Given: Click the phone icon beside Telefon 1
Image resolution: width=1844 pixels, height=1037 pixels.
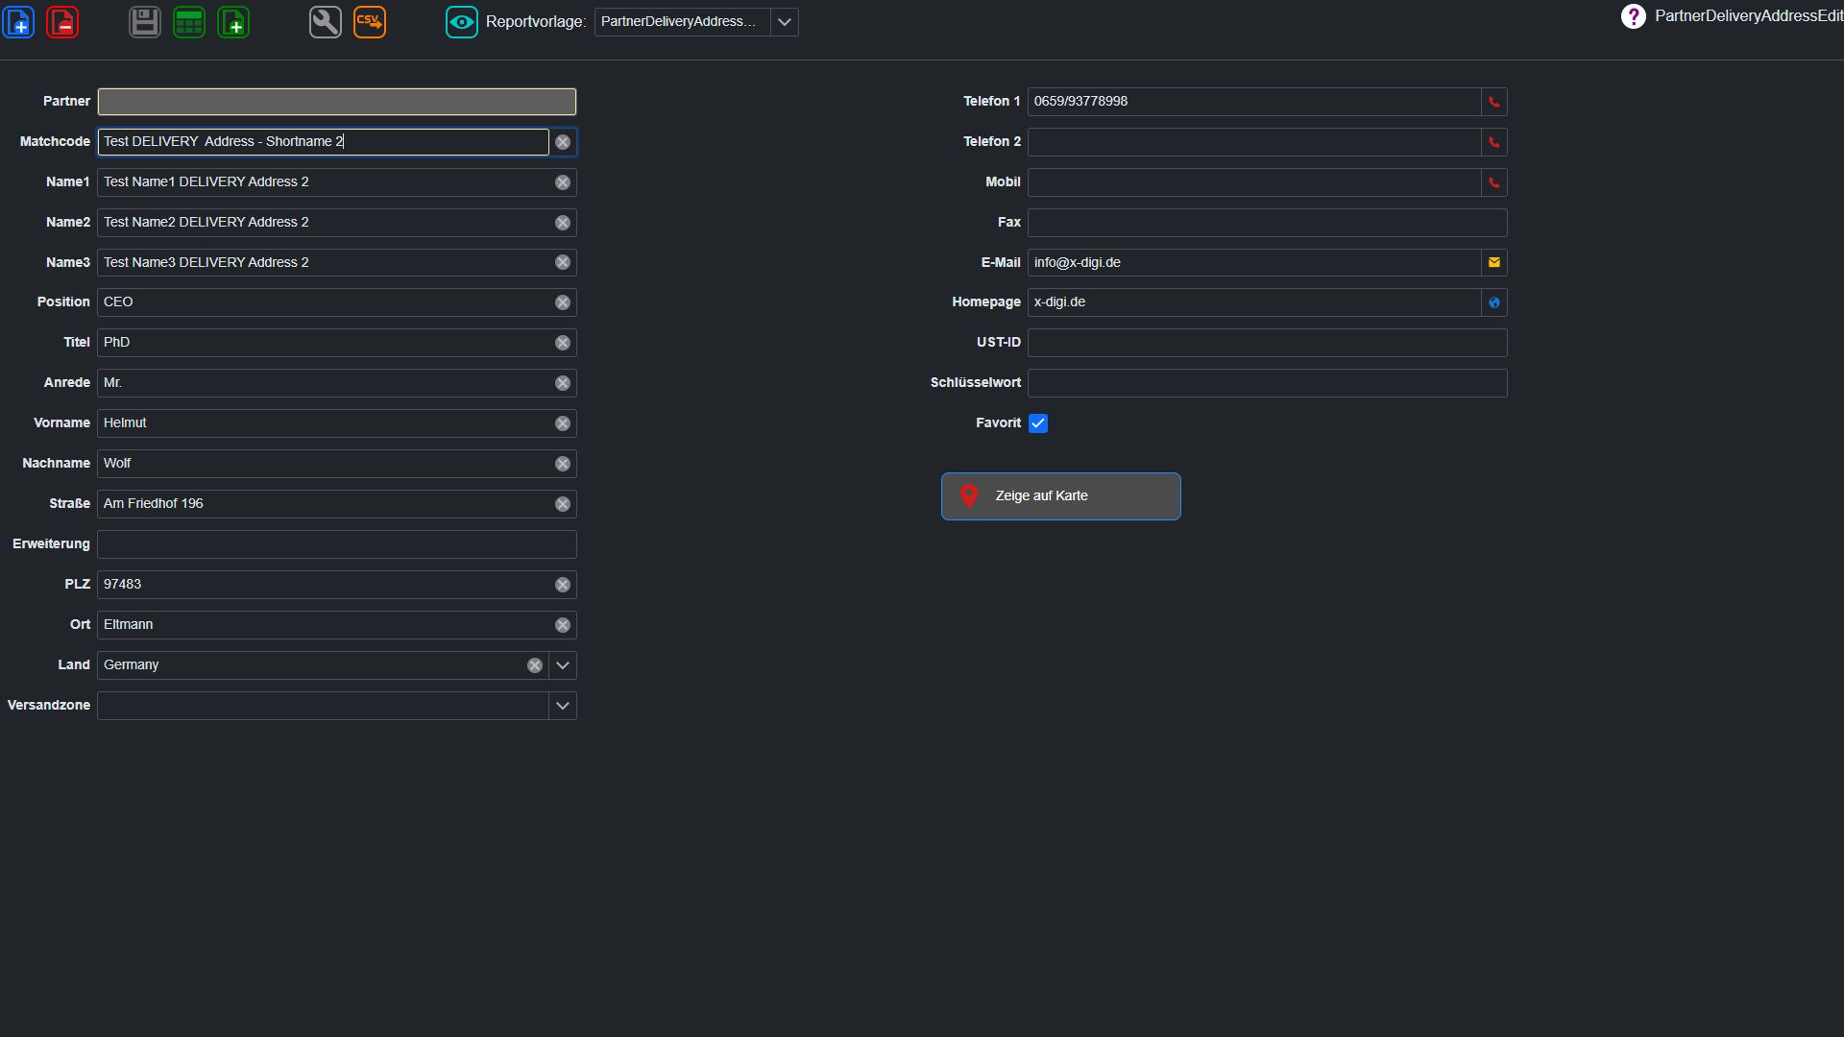Looking at the screenshot, I should point(1494,102).
